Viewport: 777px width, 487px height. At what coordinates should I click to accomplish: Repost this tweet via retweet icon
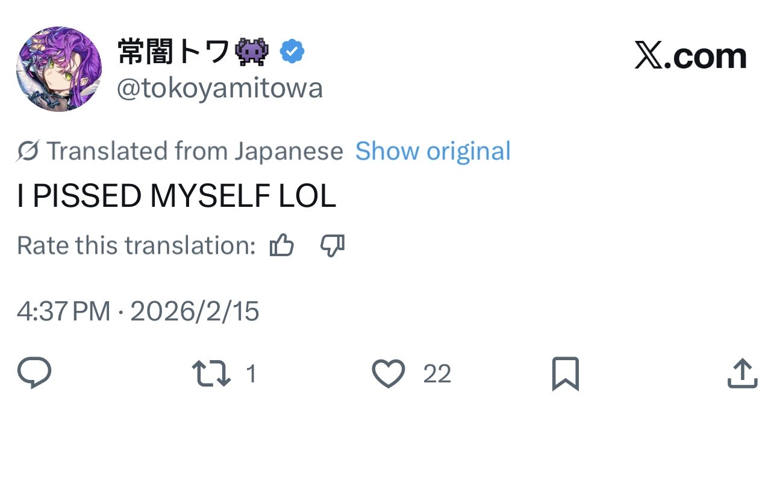[x=211, y=373]
